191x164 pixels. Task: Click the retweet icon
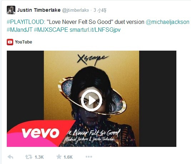pyautogui.click(x=29, y=157)
